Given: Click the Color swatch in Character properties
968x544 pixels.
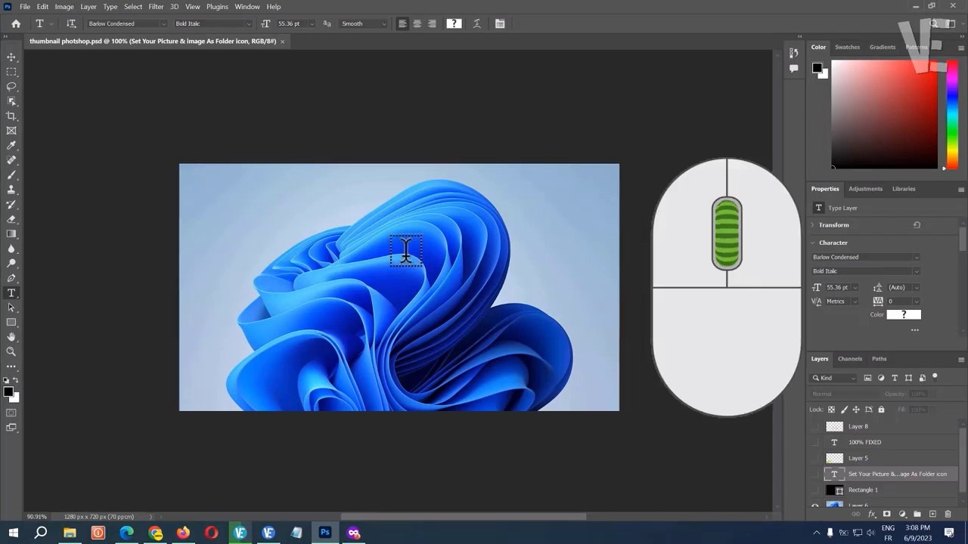Looking at the screenshot, I should click(904, 314).
